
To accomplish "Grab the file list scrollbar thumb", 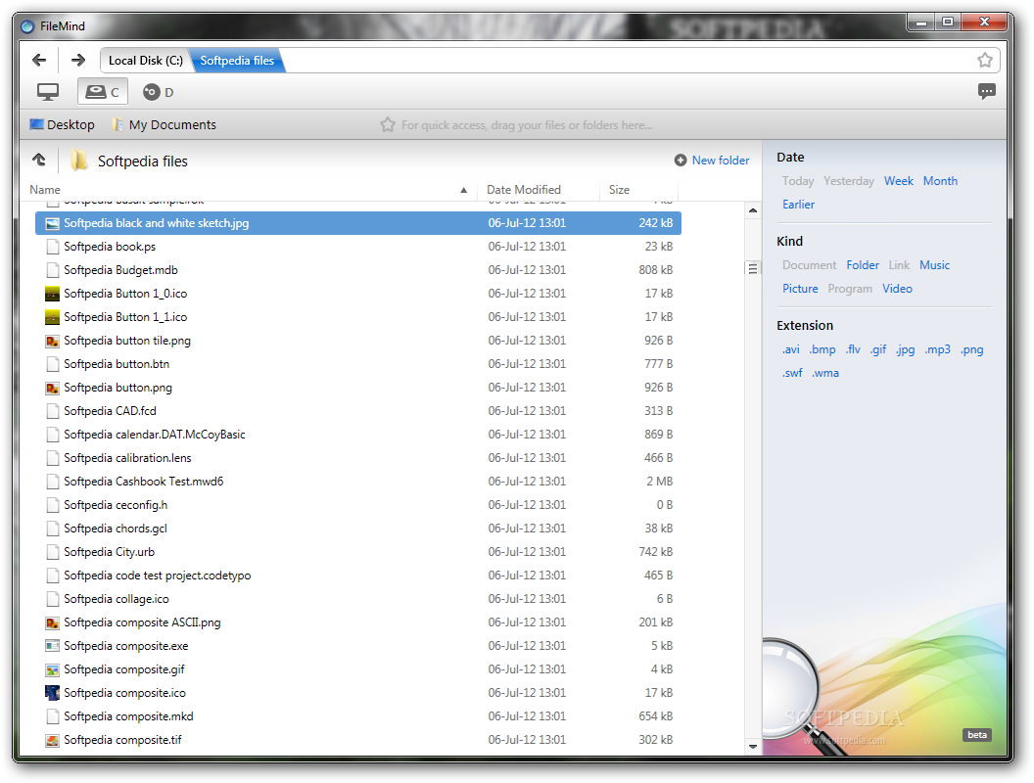I will tap(752, 268).
